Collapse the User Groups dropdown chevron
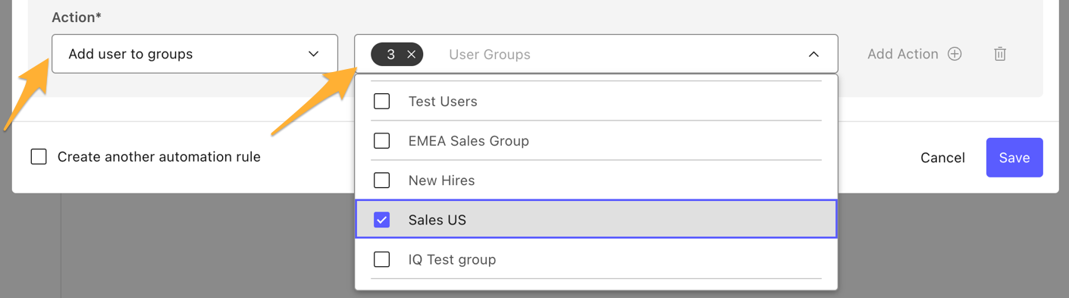Viewport: 1069px width, 298px height. [814, 55]
